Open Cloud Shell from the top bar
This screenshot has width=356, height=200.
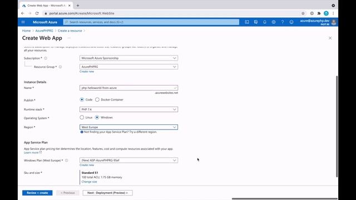247,22
